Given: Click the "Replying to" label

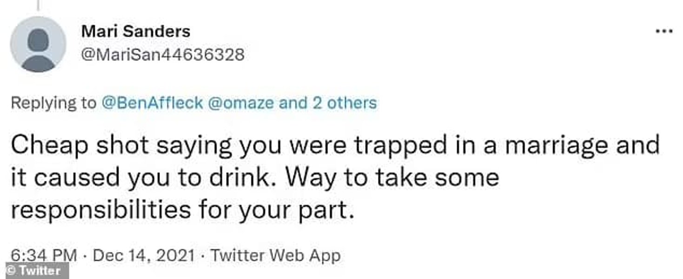Looking at the screenshot, I should (x=53, y=103).
